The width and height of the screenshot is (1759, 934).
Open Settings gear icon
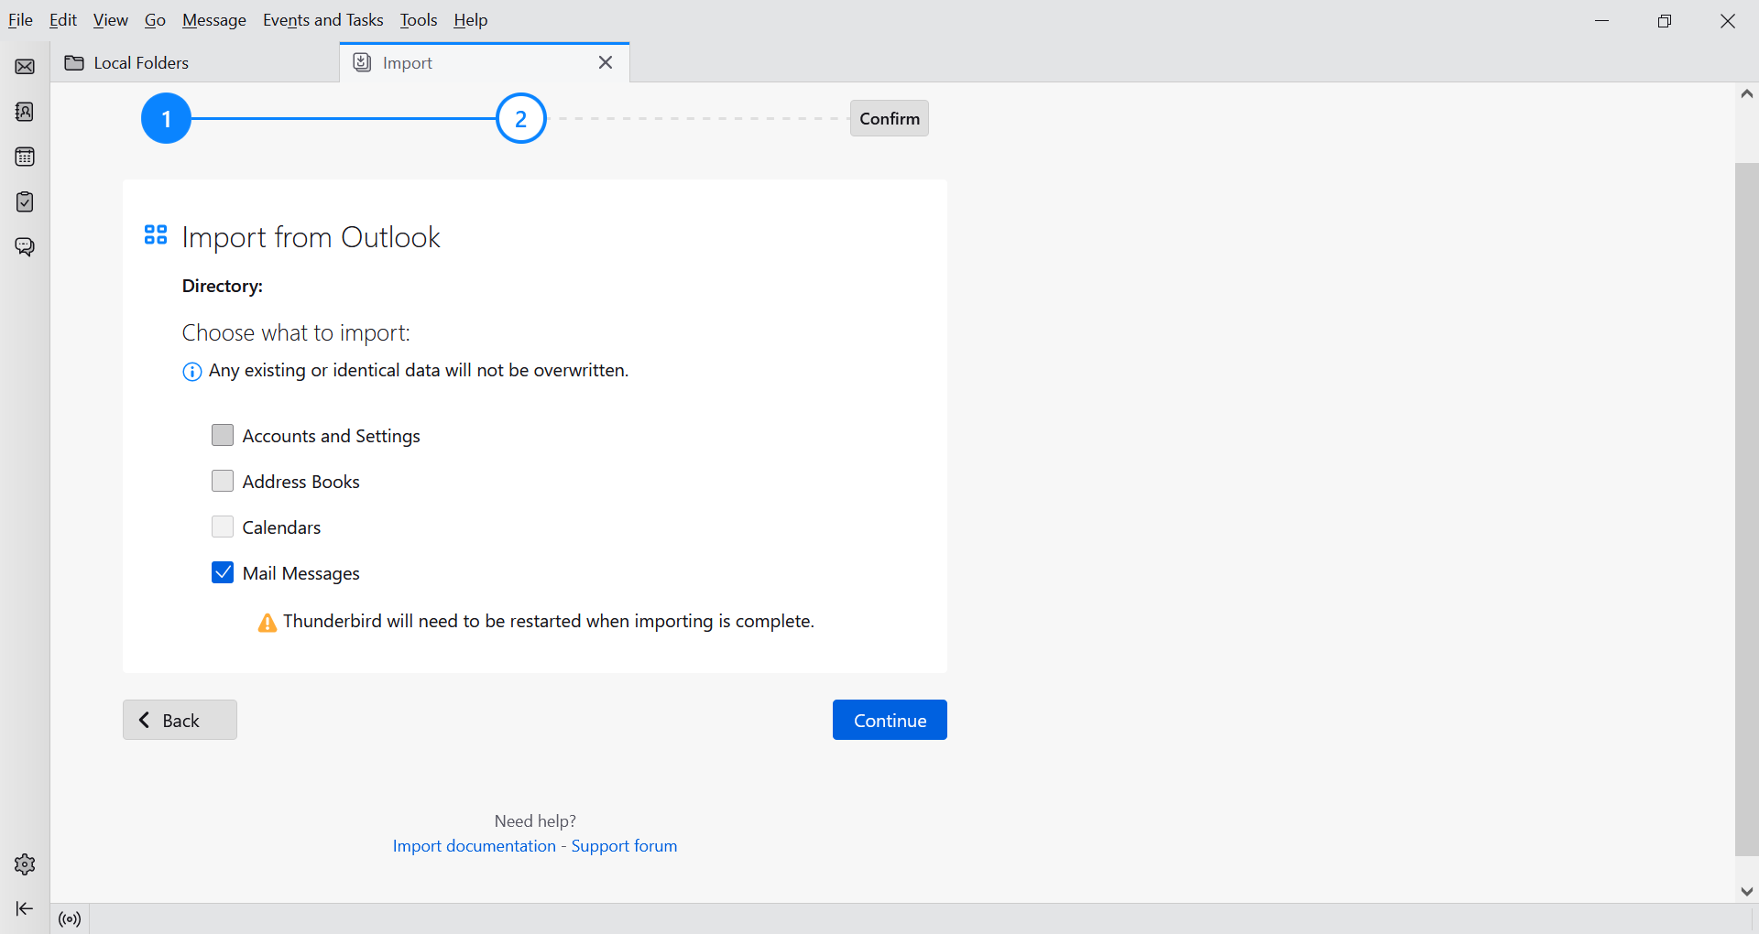click(25, 864)
